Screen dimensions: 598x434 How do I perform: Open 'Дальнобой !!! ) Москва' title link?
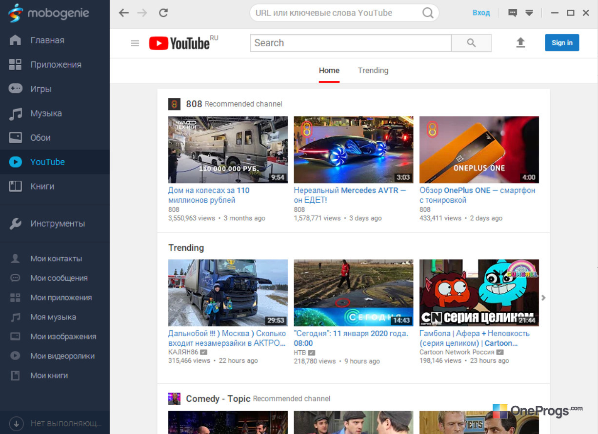point(227,338)
